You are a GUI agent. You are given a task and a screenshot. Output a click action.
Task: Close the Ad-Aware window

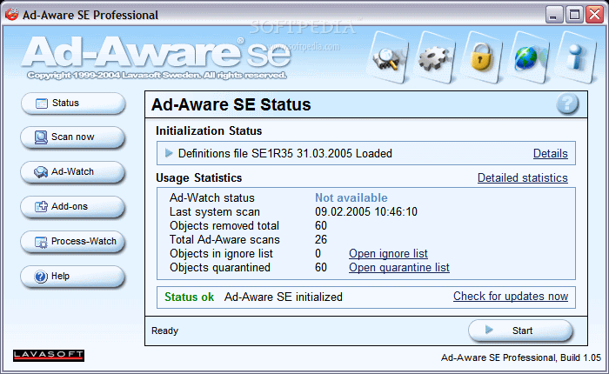click(x=594, y=15)
